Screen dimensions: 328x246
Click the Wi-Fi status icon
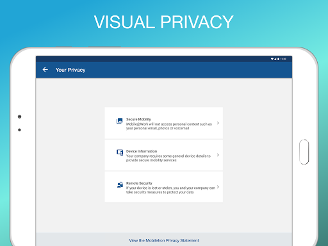coord(272,59)
